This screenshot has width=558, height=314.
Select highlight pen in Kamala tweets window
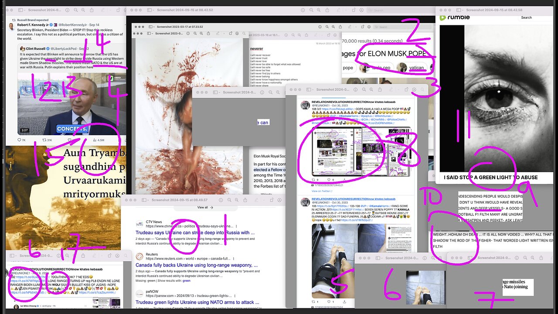(391, 89)
